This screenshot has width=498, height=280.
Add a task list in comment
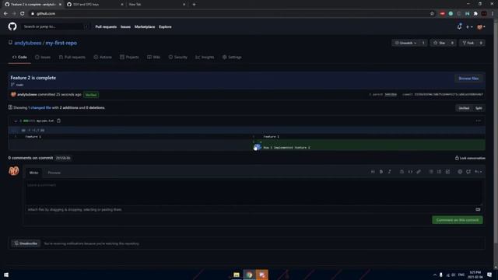click(x=447, y=172)
